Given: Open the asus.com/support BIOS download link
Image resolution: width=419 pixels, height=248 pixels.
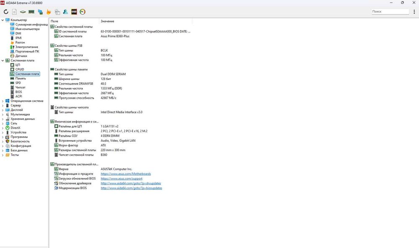Looking at the screenshot, I should coord(122,179).
